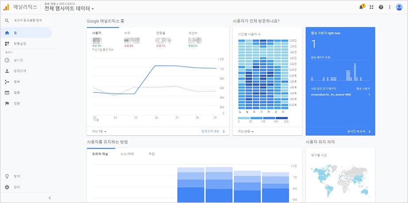Click the 탐색 lightbulb icon
Viewport: 408px width, 203px height.
(7, 176)
